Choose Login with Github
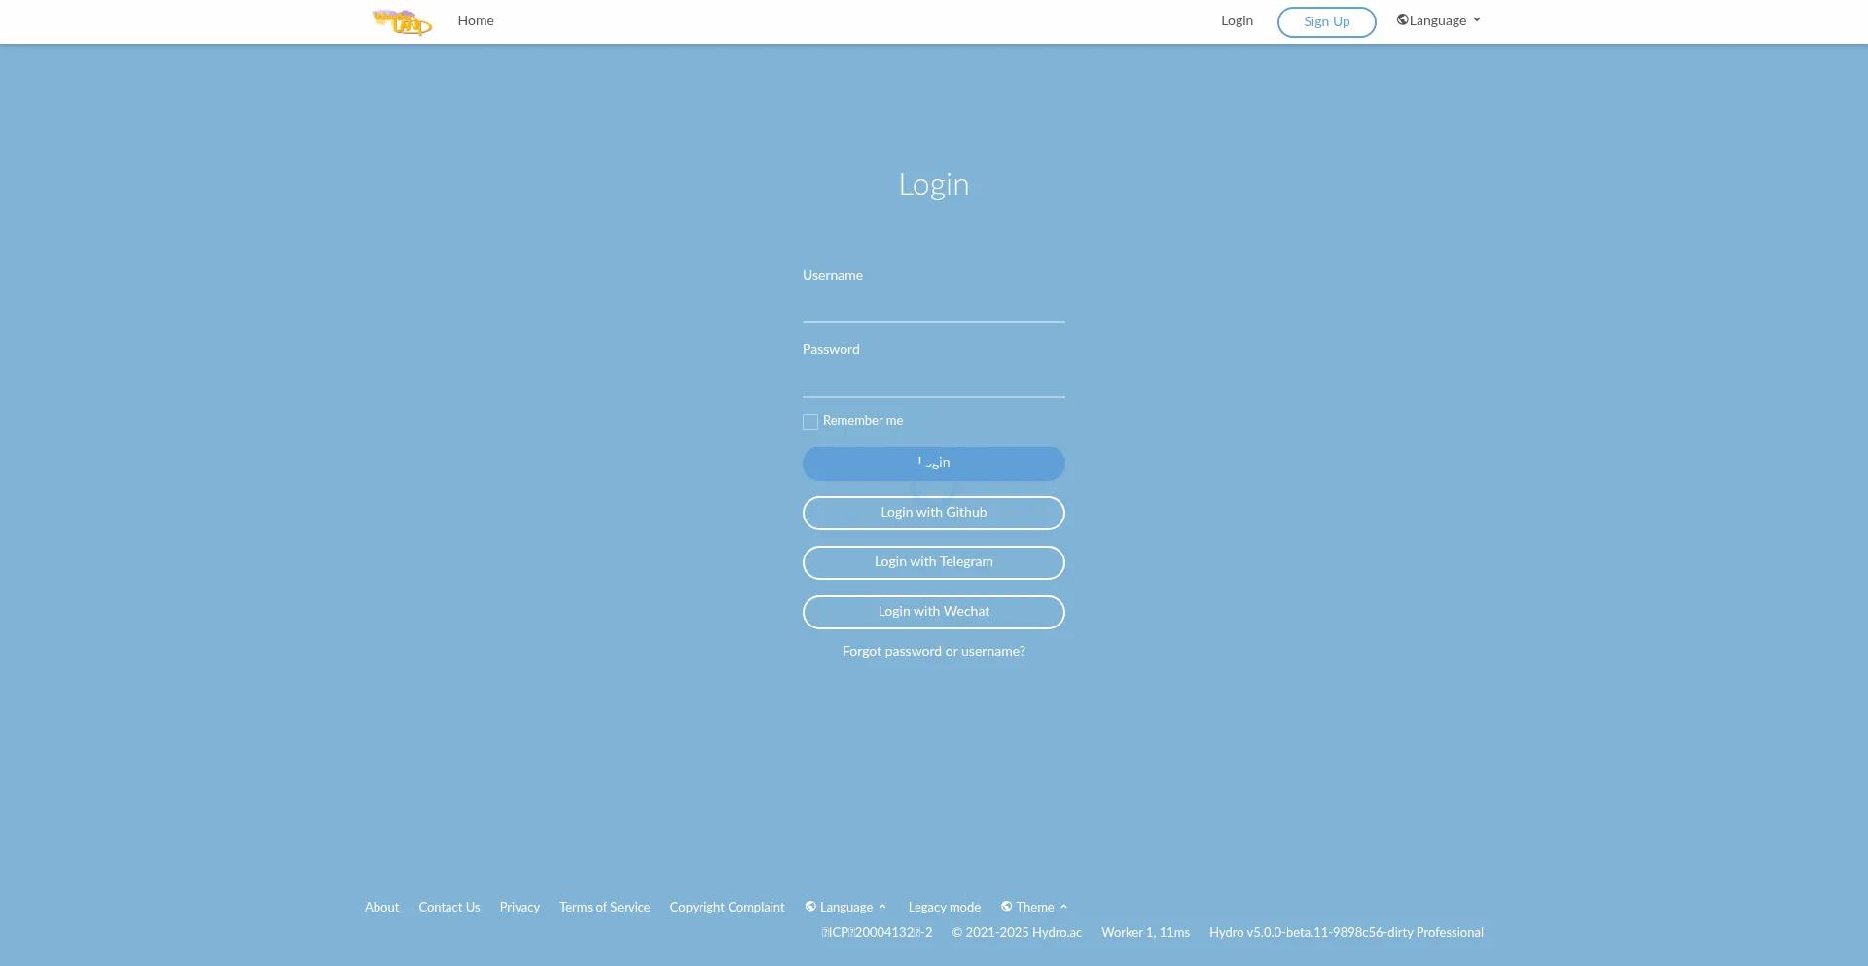 point(933,513)
